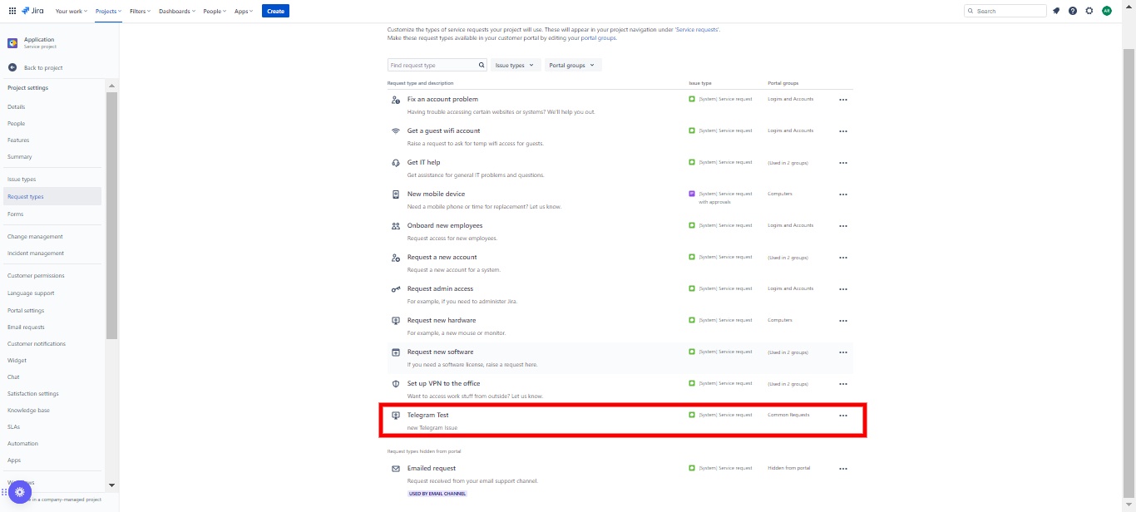Open more actions for New mobile device
The image size is (1136, 512).
[x=843, y=194]
